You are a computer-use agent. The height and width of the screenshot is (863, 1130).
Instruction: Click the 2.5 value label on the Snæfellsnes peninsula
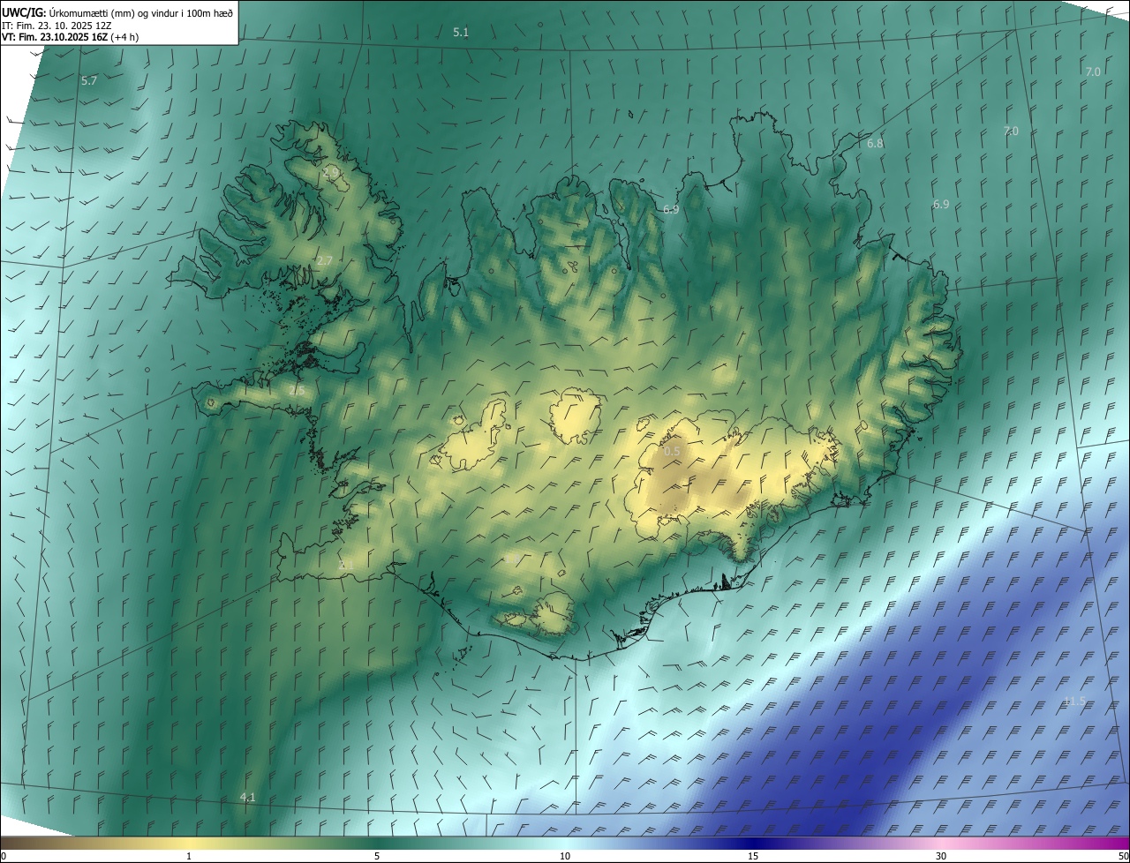[297, 390]
